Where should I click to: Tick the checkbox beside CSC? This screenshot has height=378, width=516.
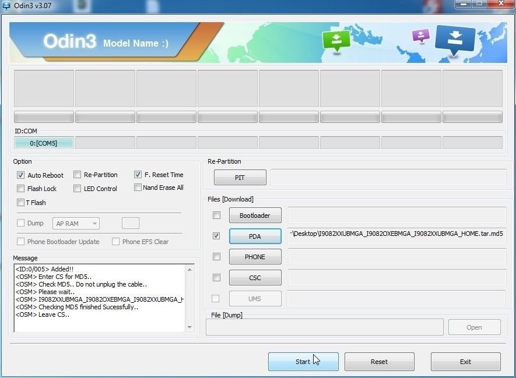216,278
